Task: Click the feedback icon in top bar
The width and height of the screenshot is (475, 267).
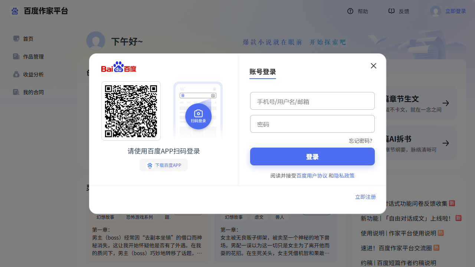Action: 391,11
